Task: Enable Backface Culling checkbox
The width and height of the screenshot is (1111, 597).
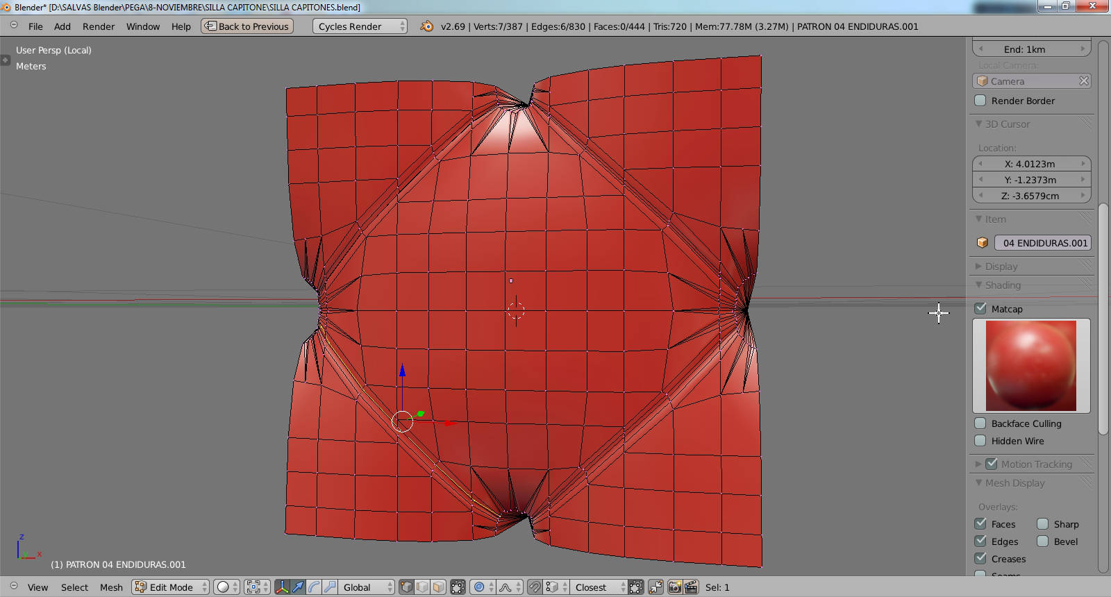Action: coord(980,423)
